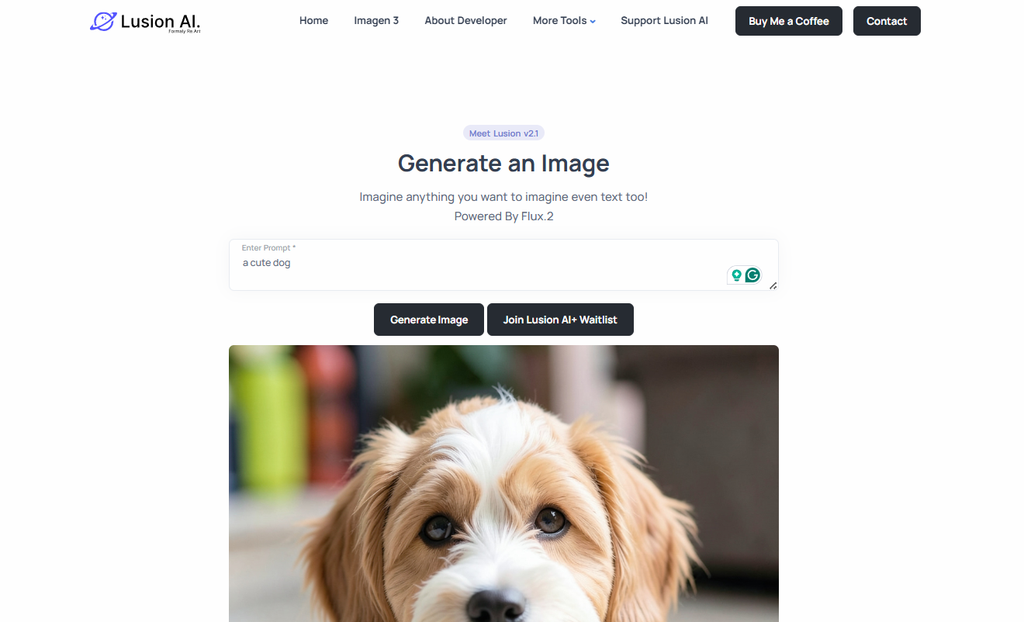Click the green lightbulb suggestions icon
Image resolution: width=1024 pixels, height=622 pixels.
[736, 275]
